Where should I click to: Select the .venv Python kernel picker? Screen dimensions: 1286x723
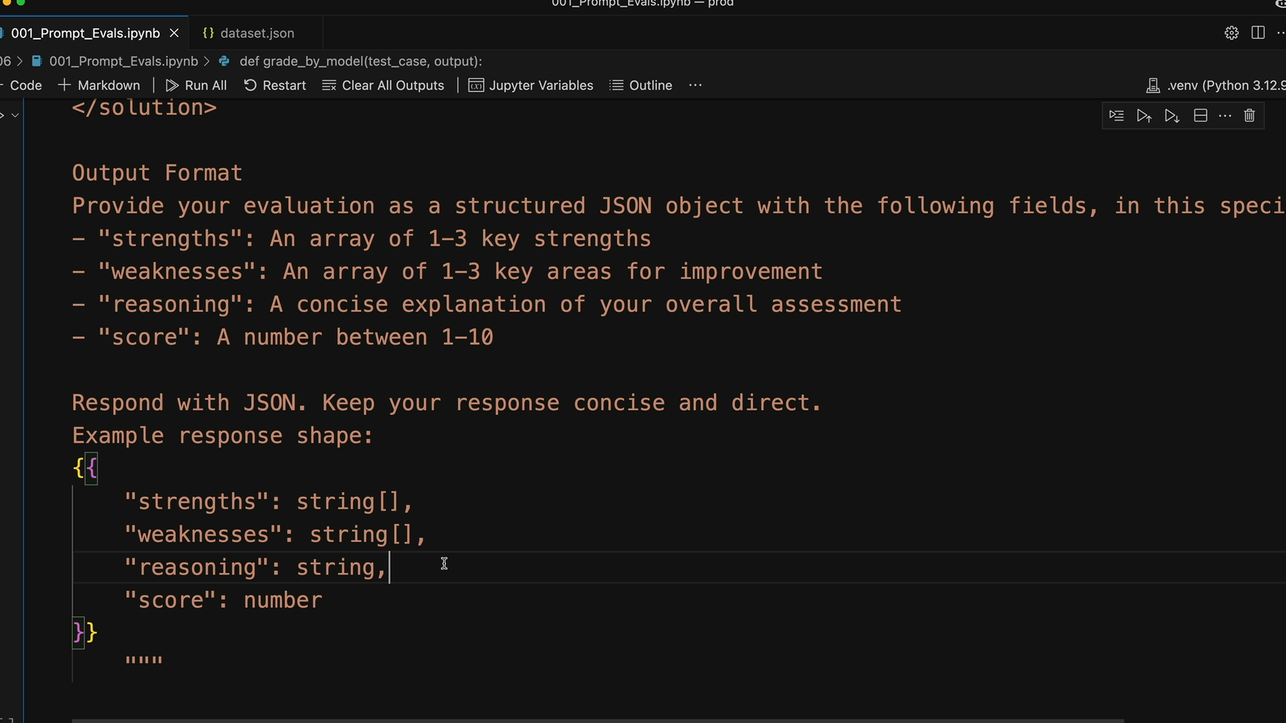1216,85
